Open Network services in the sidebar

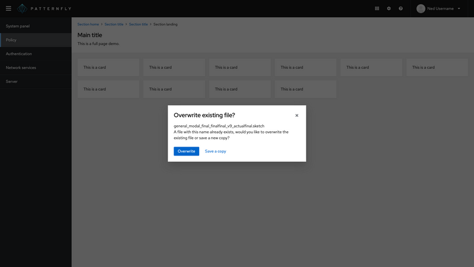click(x=36, y=68)
